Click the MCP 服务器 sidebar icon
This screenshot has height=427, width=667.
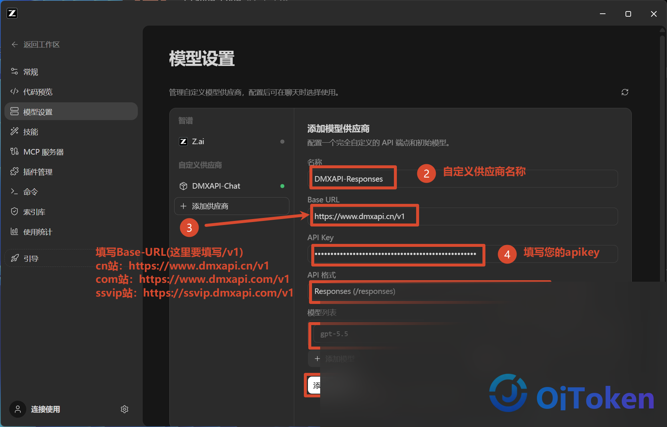pos(14,152)
